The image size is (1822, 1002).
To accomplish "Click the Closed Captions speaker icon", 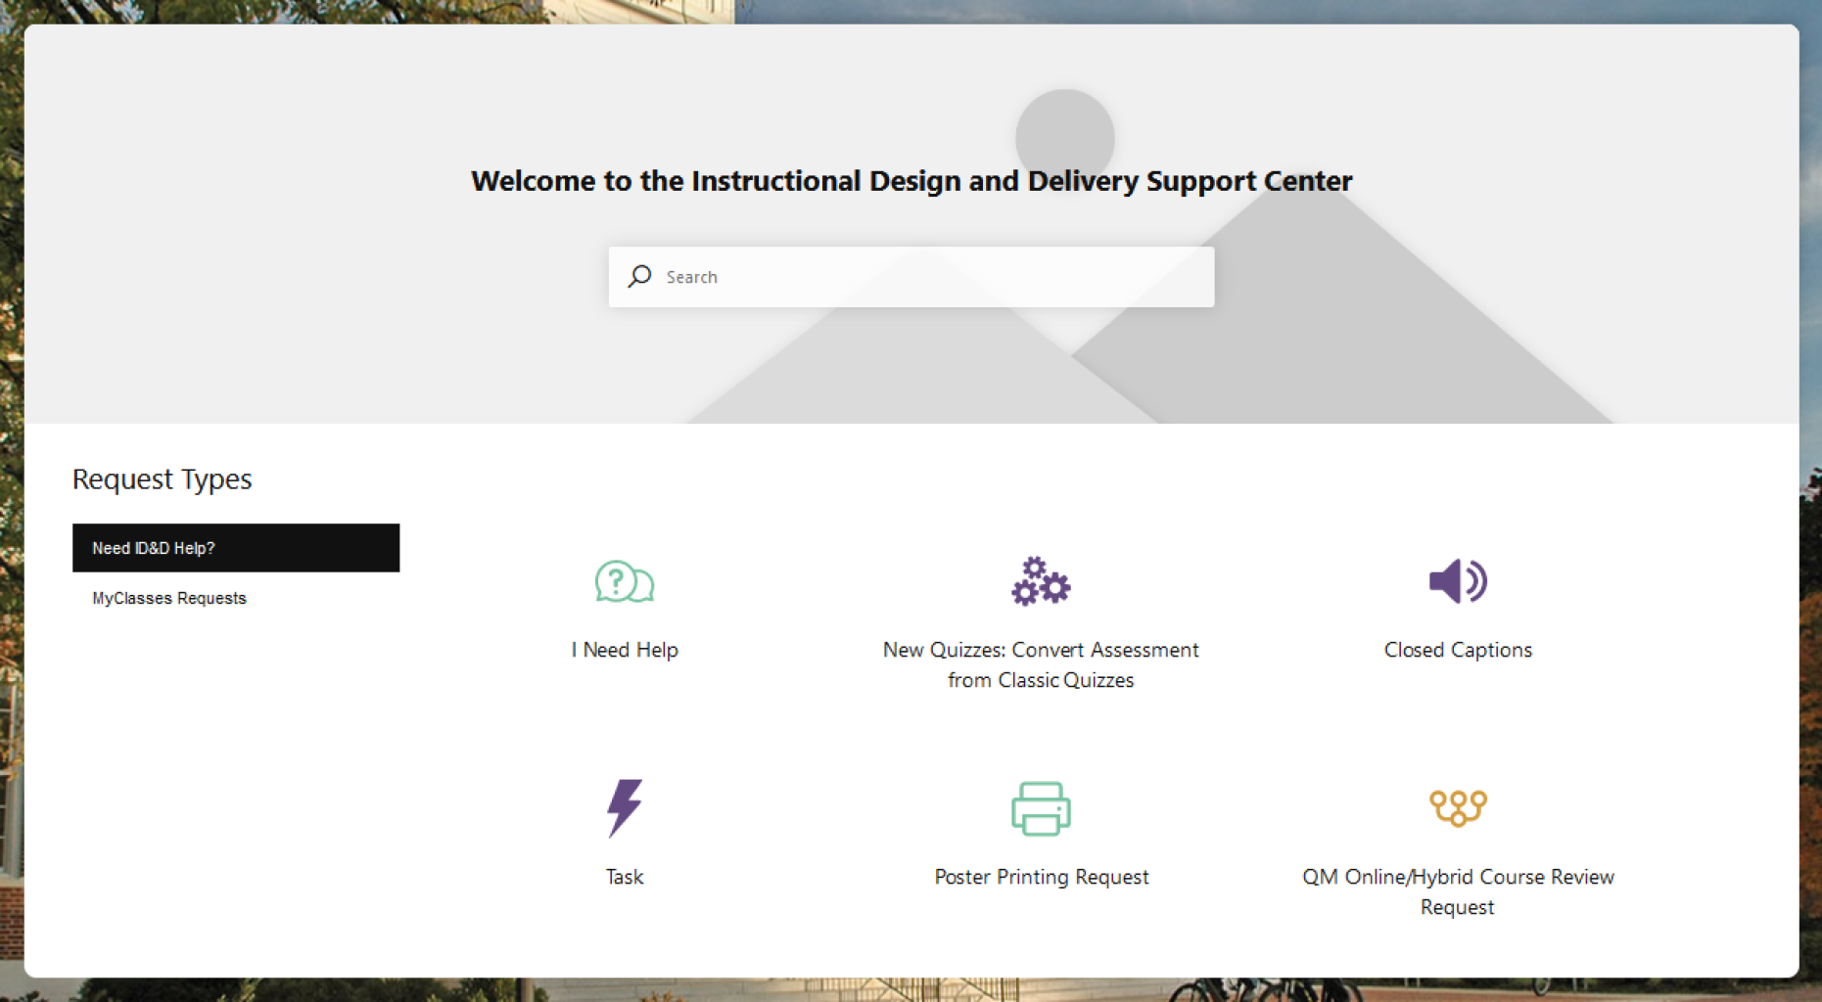I will pos(1457,581).
